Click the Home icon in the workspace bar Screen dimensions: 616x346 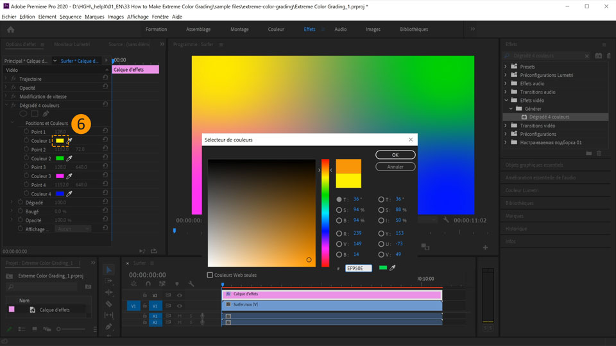10,29
